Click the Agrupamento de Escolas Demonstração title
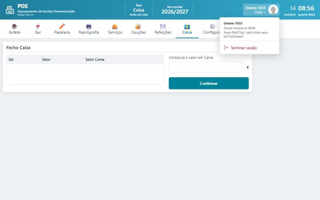320x200 pixels. (x=46, y=11)
